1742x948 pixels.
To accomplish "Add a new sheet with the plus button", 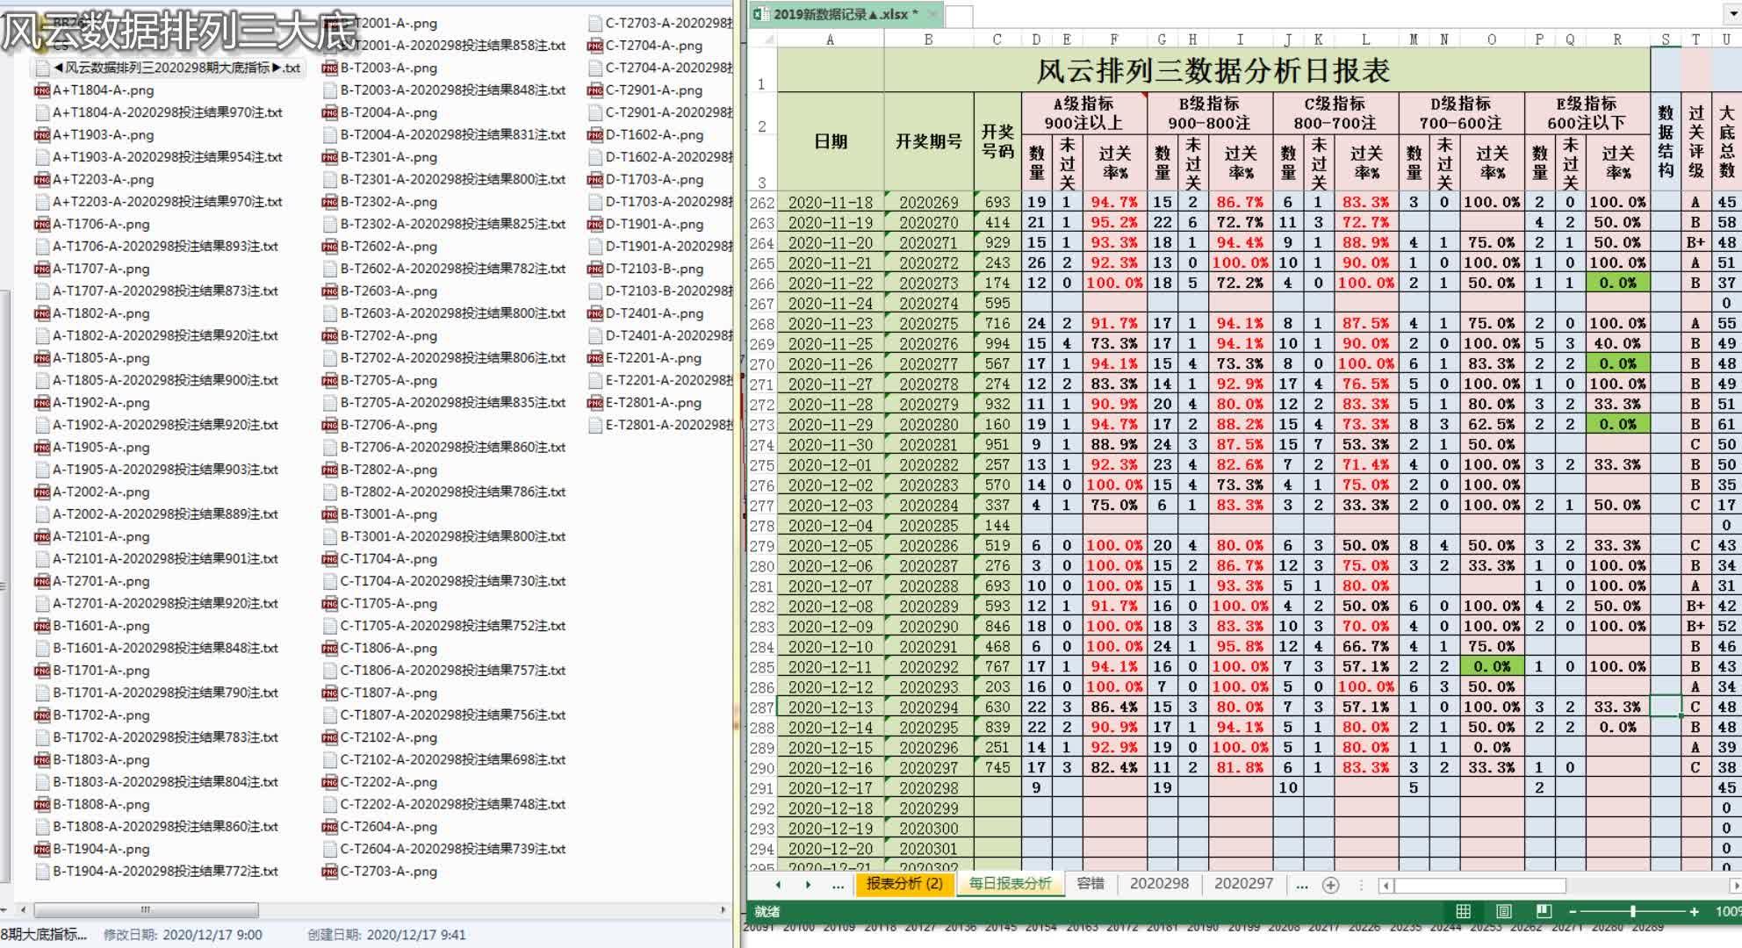I will pos(1330,885).
